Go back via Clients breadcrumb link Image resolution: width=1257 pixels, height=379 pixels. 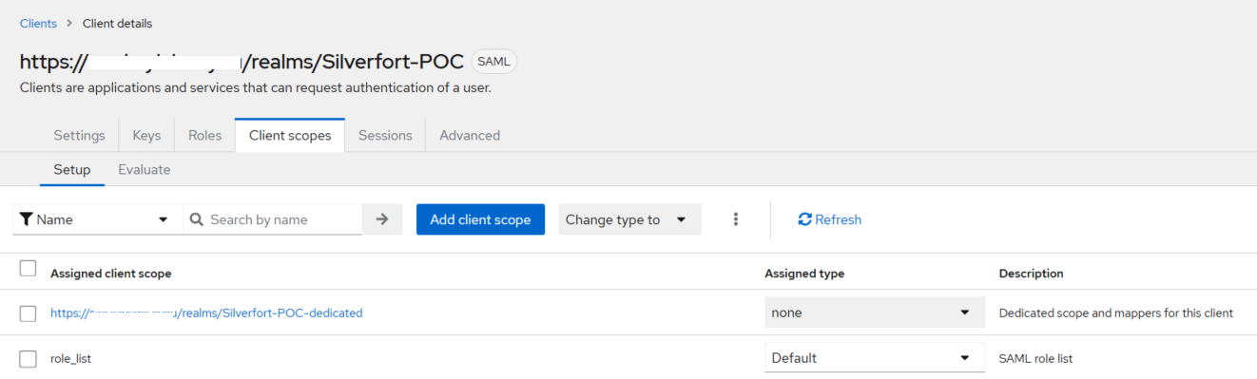point(38,23)
